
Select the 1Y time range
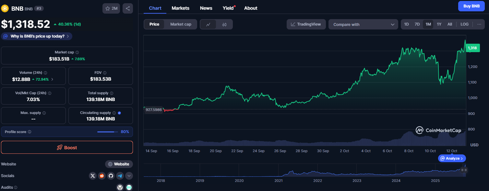[439, 24]
